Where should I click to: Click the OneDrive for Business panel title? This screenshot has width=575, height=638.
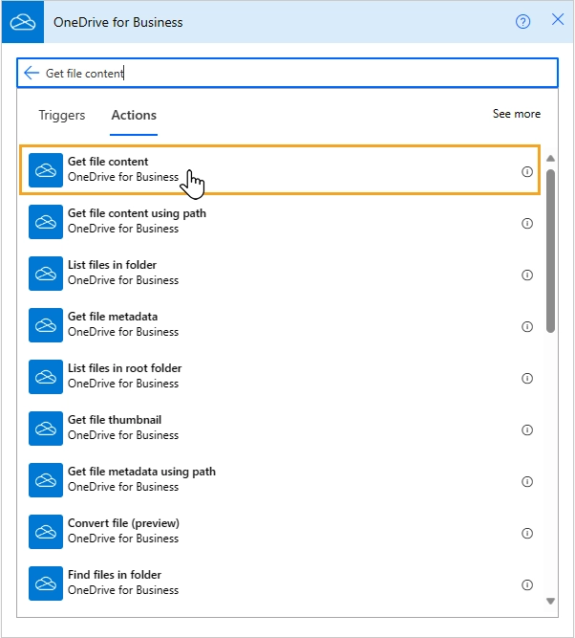coord(117,22)
